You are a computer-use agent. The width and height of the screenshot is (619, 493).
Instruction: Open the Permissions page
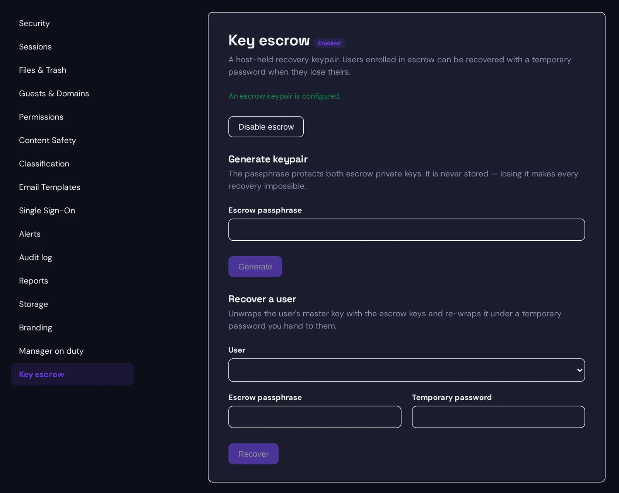[x=72, y=117]
